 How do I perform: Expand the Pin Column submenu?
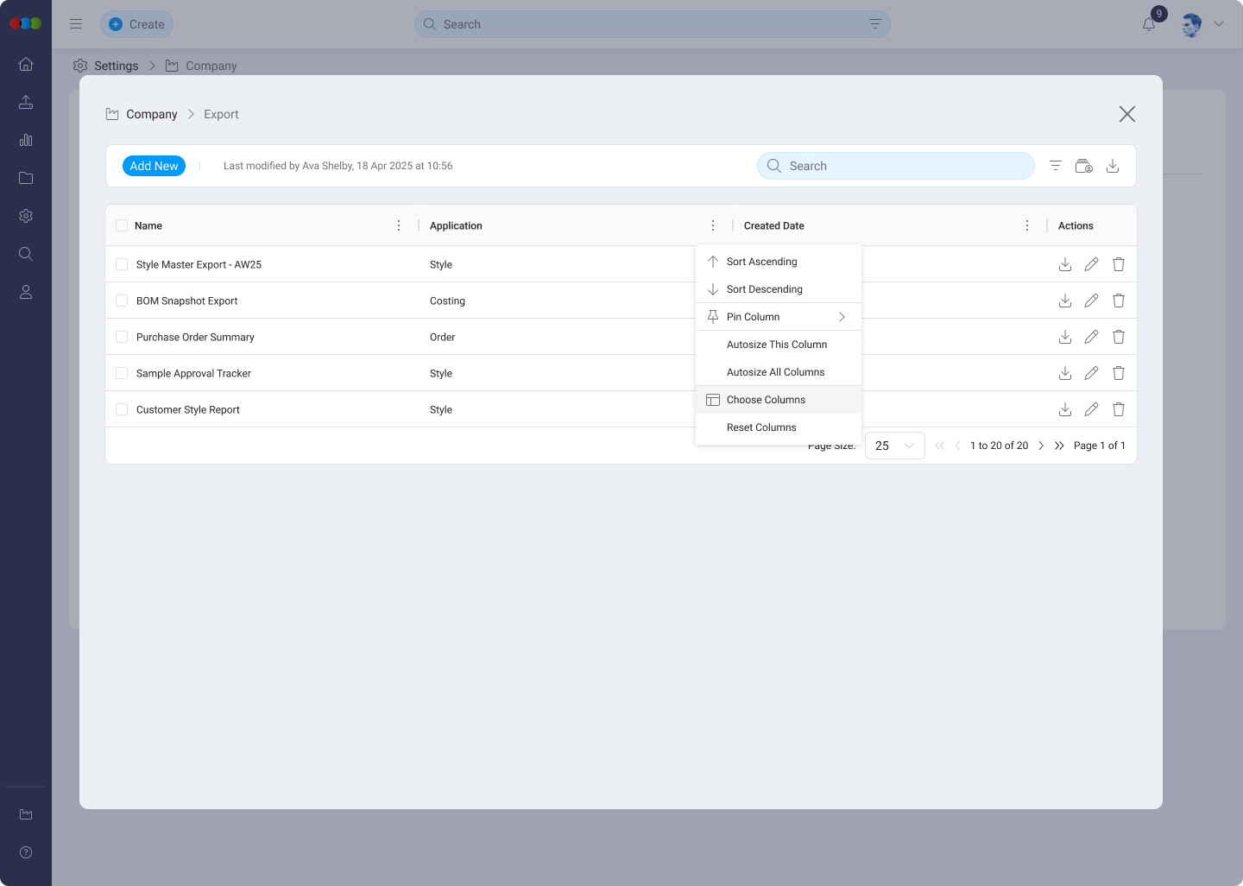[x=777, y=316]
